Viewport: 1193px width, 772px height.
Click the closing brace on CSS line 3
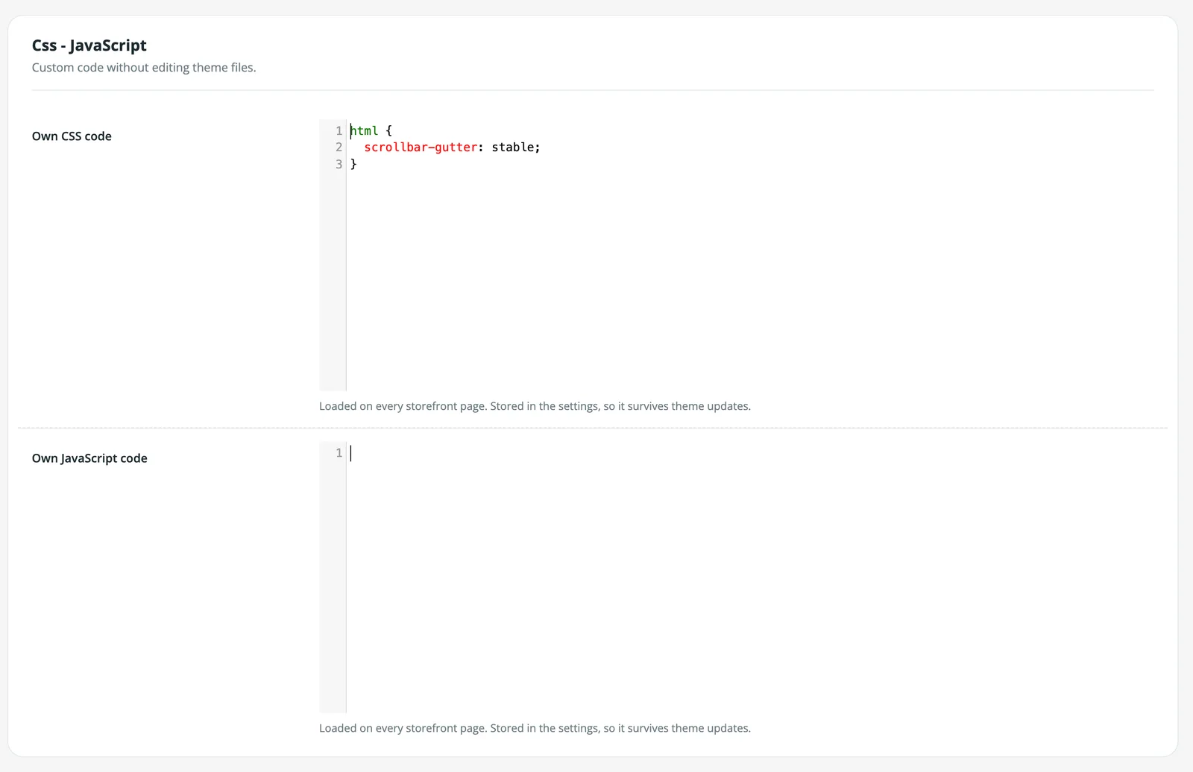[x=353, y=164]
